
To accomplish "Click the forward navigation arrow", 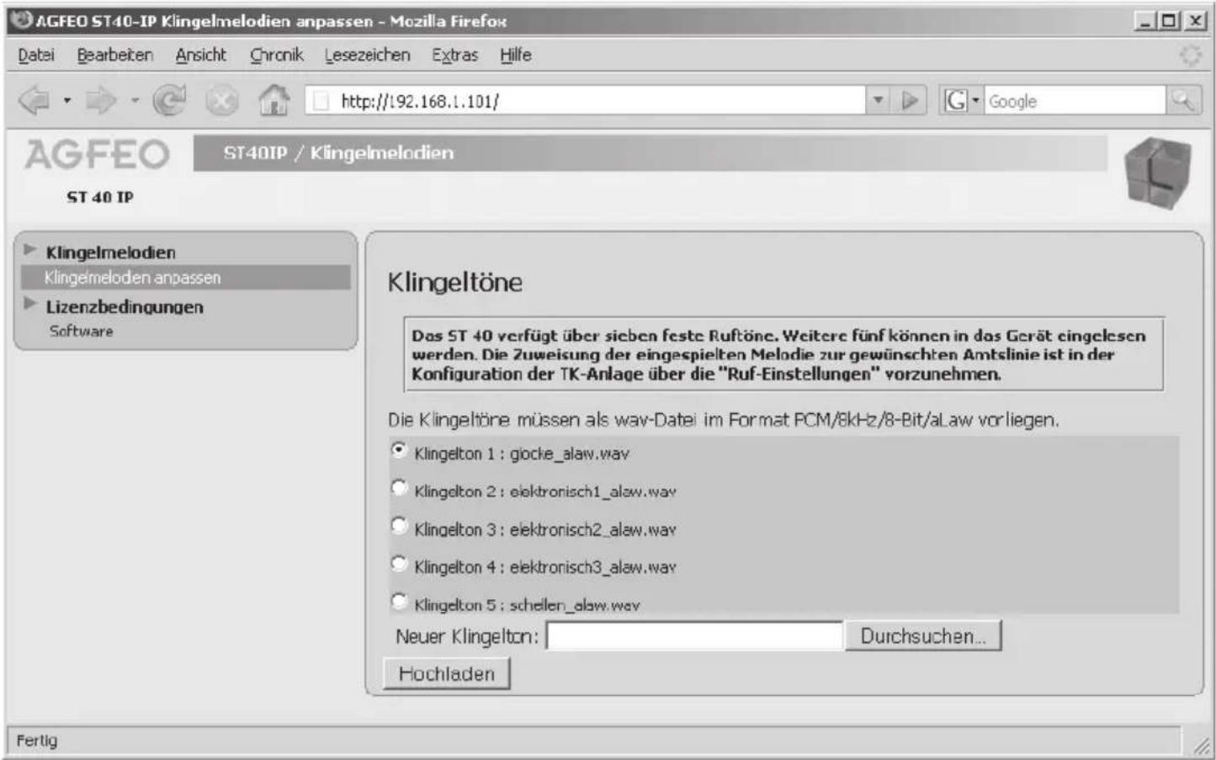I will click(100, 101).
